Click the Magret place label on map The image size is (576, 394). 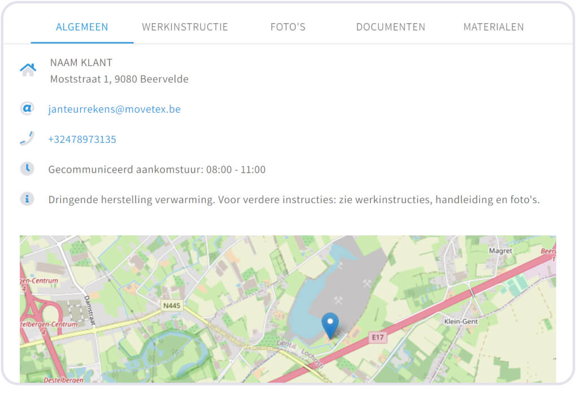click(500, 251)
